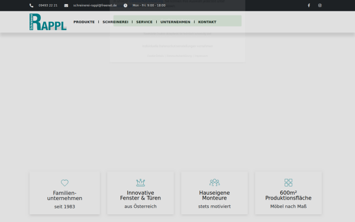Click the heart icon above Familienunternehmen
Image resolution: width=355 pixels, height=222 pixels.
tap(64, 183)
